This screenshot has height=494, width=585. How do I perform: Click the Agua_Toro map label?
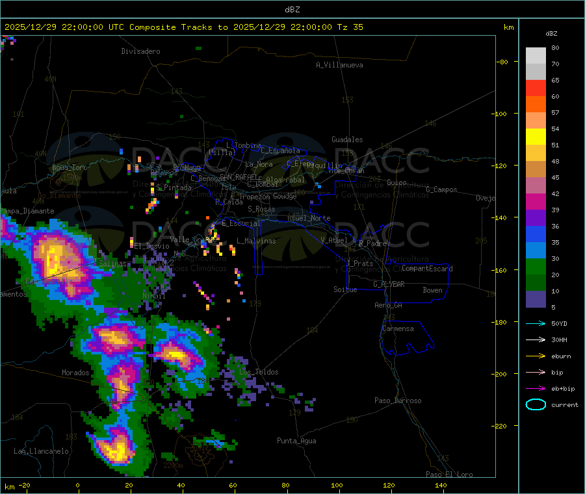(x=70, y=167)
